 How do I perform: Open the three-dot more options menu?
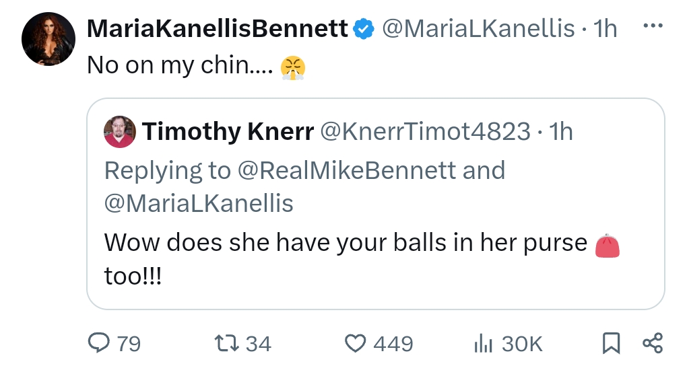point(653,28)
